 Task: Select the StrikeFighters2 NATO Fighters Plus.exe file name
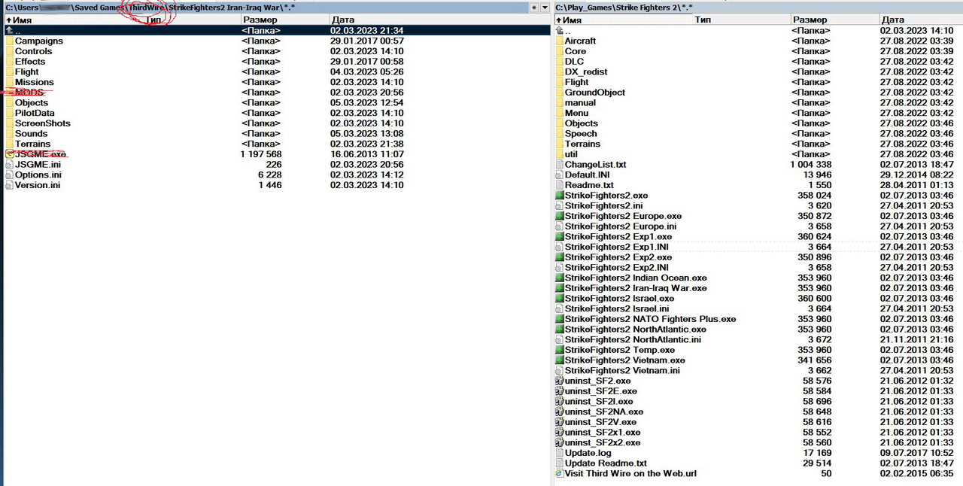click(651, 319)
